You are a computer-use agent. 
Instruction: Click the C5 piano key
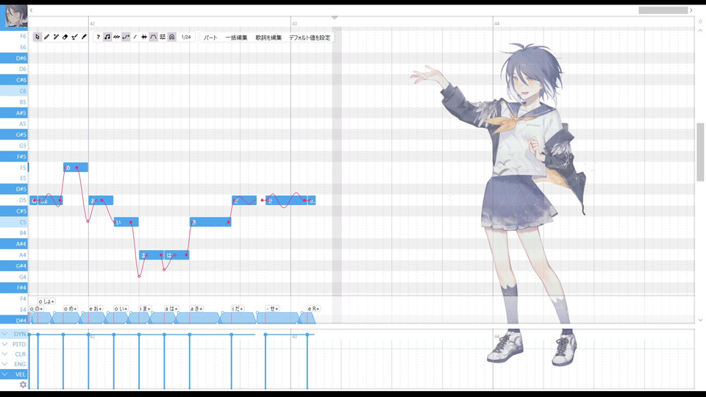14,222
